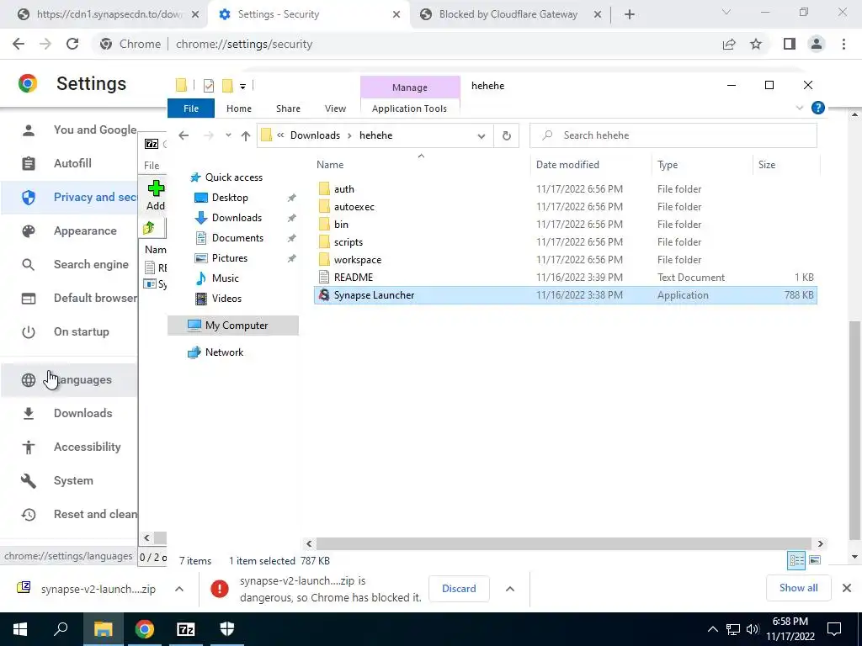The width and height of the screenshot is (862, 646).
Task: Open the Chrome tab search dropdown
Action: 726,12
